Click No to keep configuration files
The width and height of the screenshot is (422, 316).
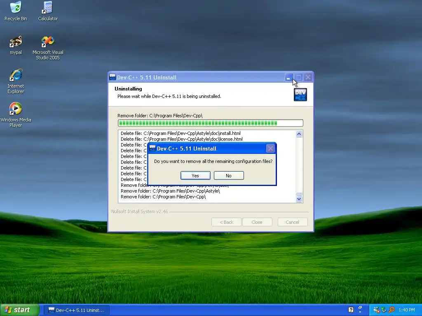[x=229, y=175]
